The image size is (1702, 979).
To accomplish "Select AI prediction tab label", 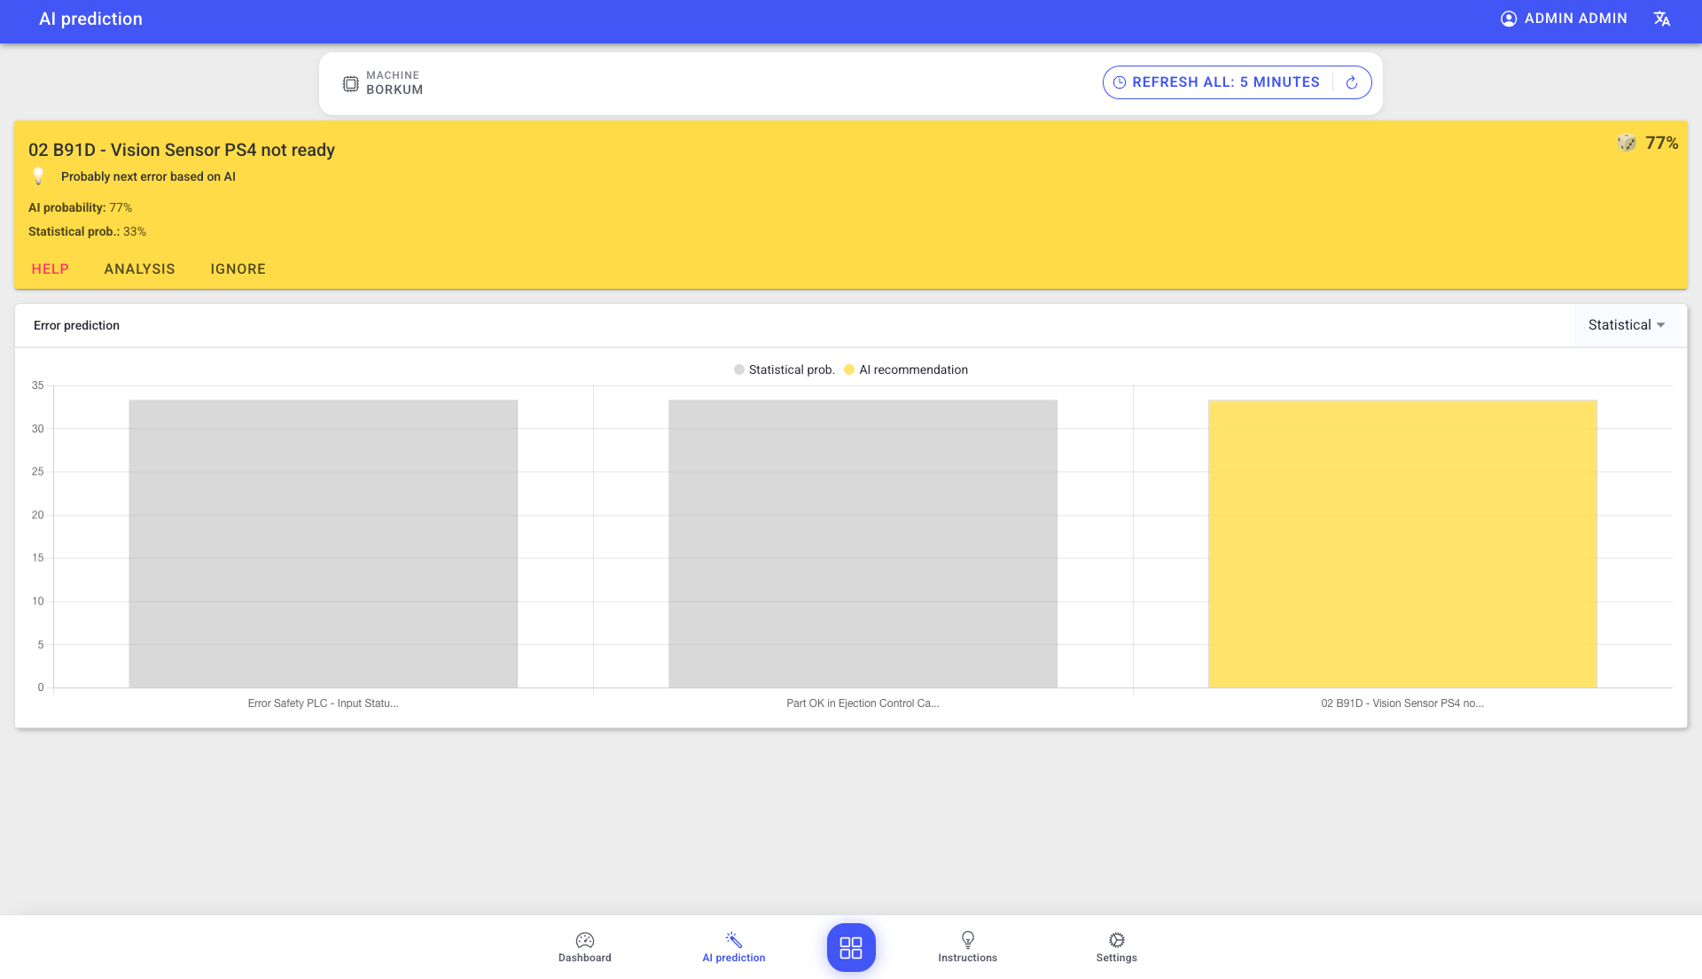I will [x=734, y=958].
